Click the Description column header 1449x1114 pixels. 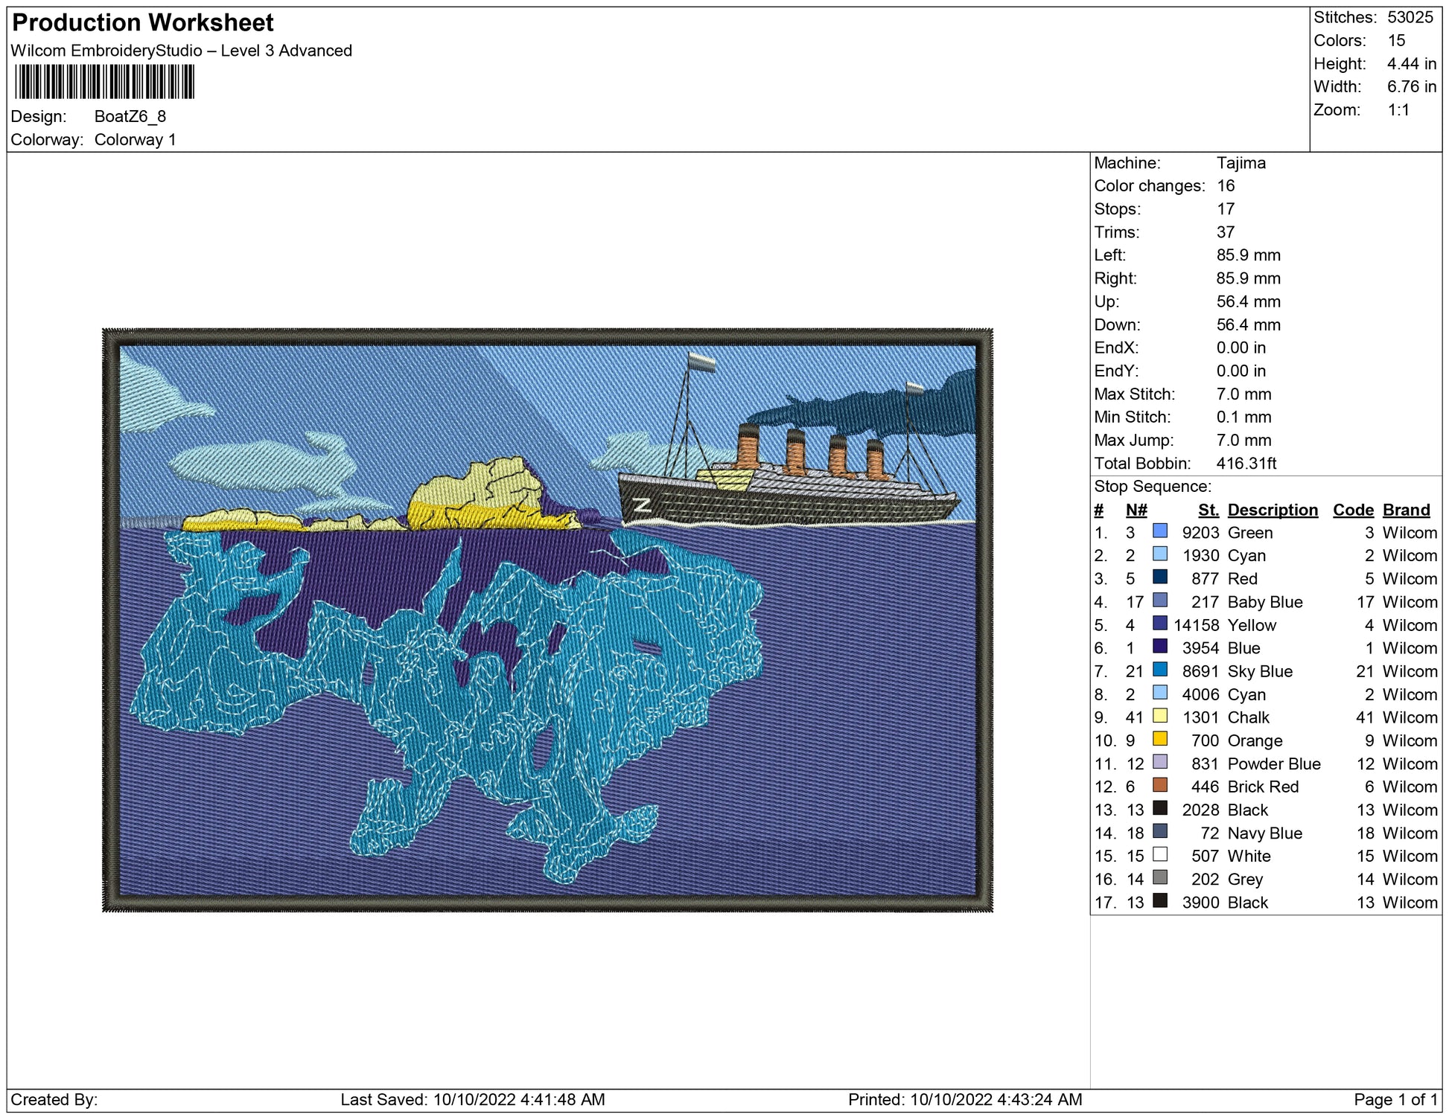[1272, 510]
